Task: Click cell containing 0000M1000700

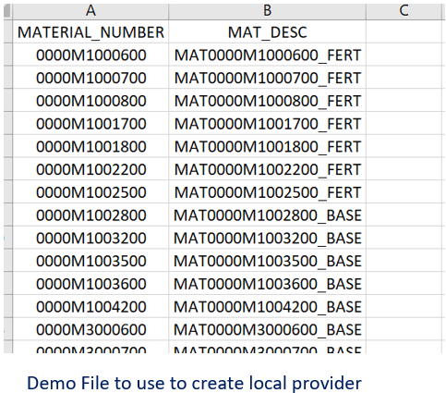Action: [x=90, y=78]
